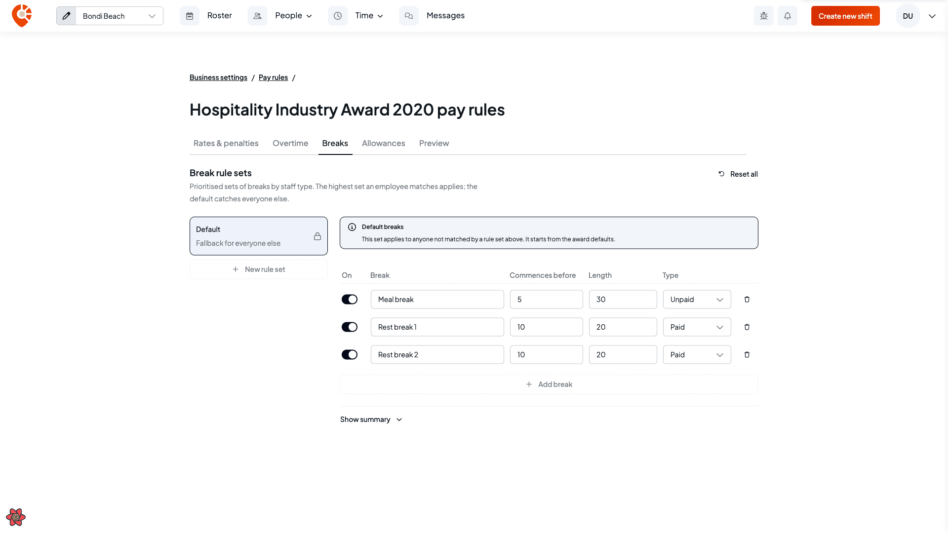
Task: Open the notifications bell
Action: click(788, 16)
